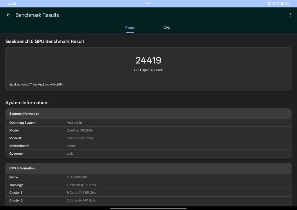Tap the Governor label

[16, 154]
